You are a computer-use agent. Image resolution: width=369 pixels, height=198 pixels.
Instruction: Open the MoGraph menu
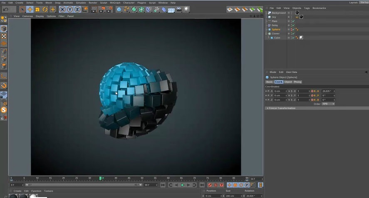[x=115, y=2]
